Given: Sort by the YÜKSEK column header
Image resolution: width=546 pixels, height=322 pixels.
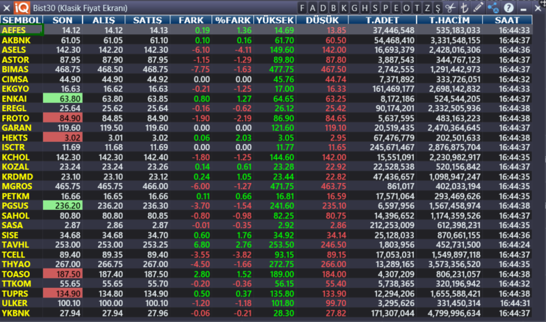Looking at the screenshot, I should pos(275,20).
